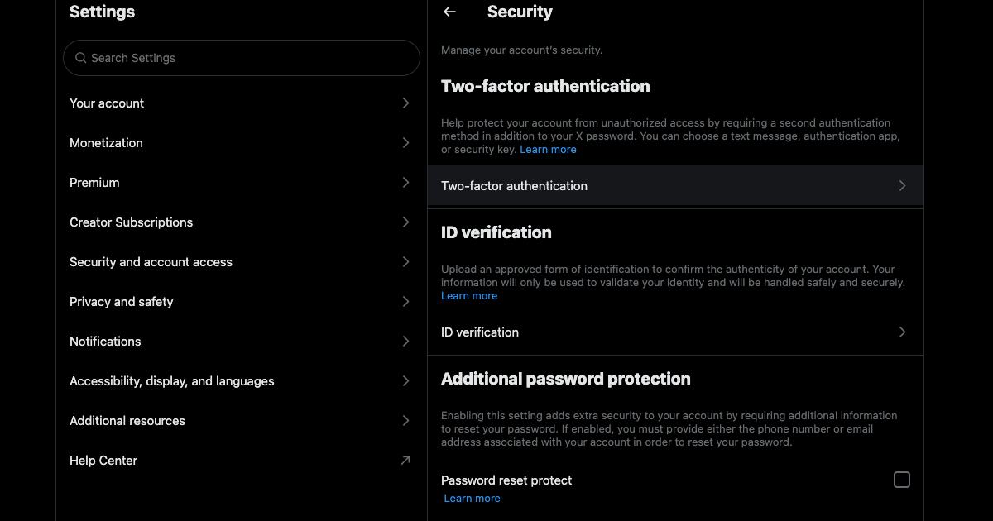The image size is (993, 521).
Task: Click the back arrow beside Security
Action: click(x=449, y=12)
